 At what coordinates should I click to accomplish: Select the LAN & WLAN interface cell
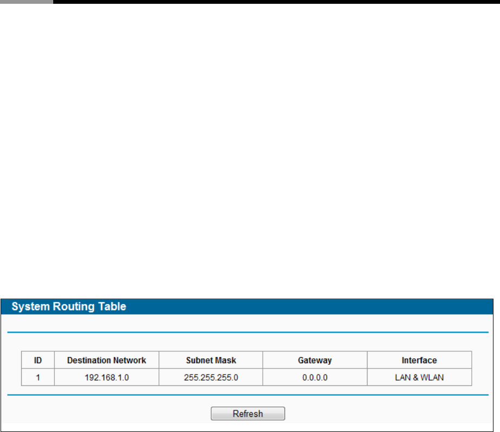[419, 377]
